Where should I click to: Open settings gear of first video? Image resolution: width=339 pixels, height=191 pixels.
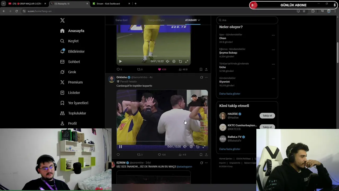pyautogui.click(x=174, y=61)
